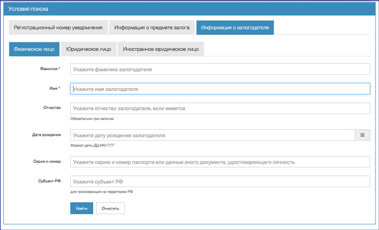379x230 pixels.
Task: Focus the Фамилия input field
Action: (220, 69)
